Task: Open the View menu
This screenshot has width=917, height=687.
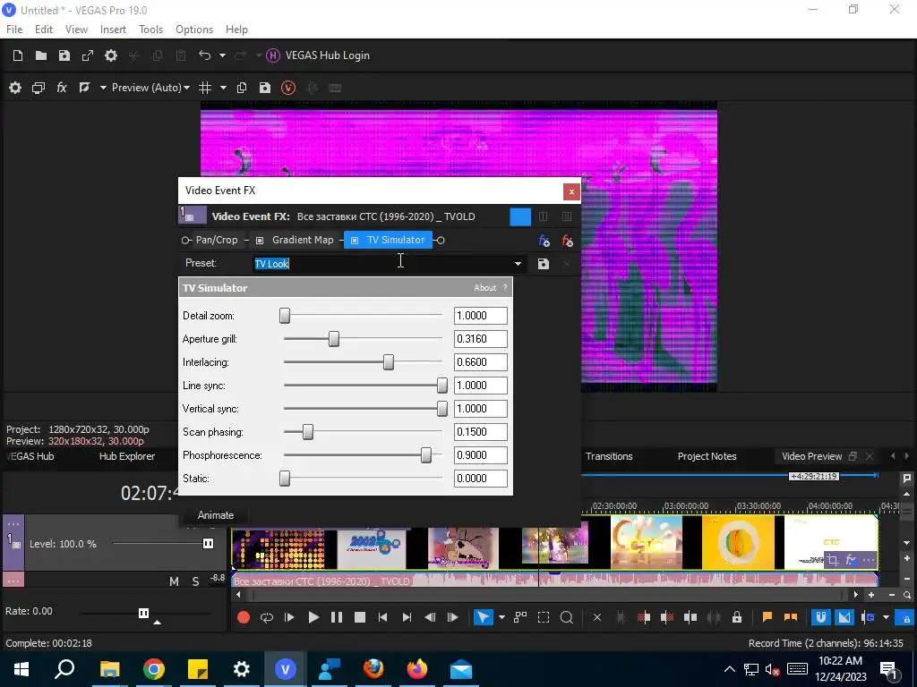Action: coord(77,30)
